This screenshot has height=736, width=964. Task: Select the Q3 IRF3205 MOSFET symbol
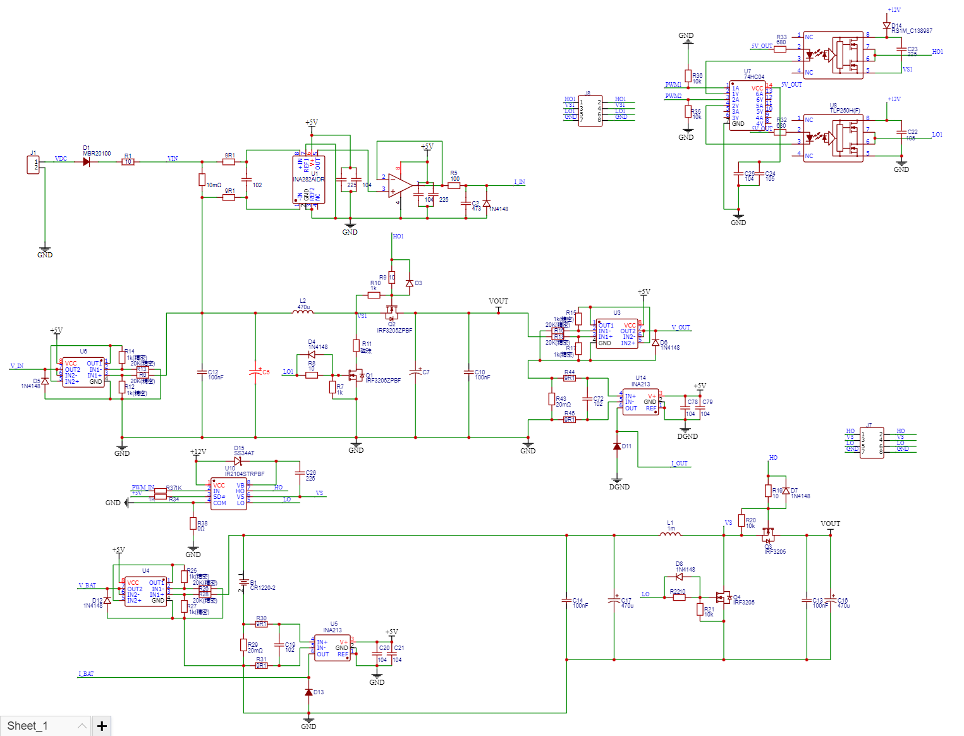(768, 534)
